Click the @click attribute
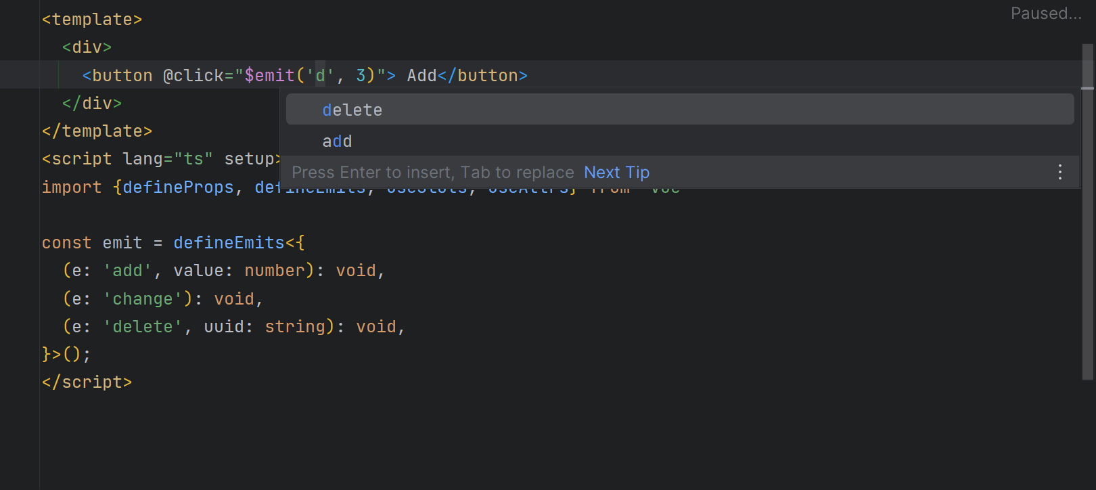Viewport: 1096px width, 490px height. click(x=193, y=75)
